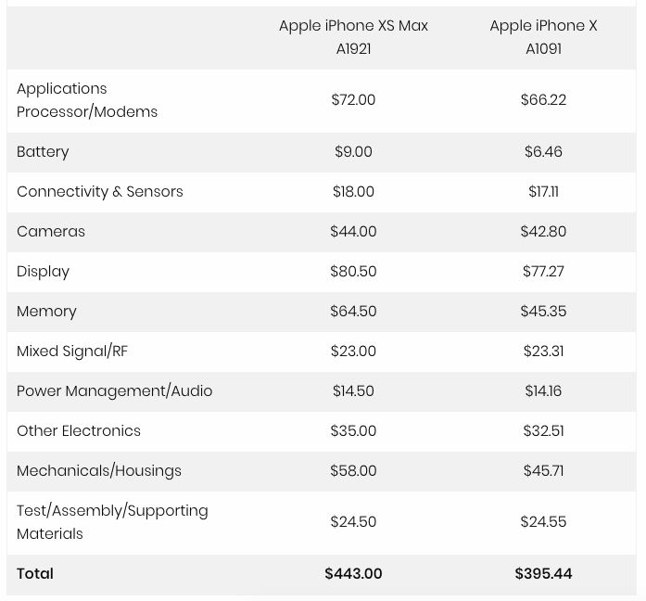
Task: Select the Applications Processor/Modems row label
Action: pos(87,100)
